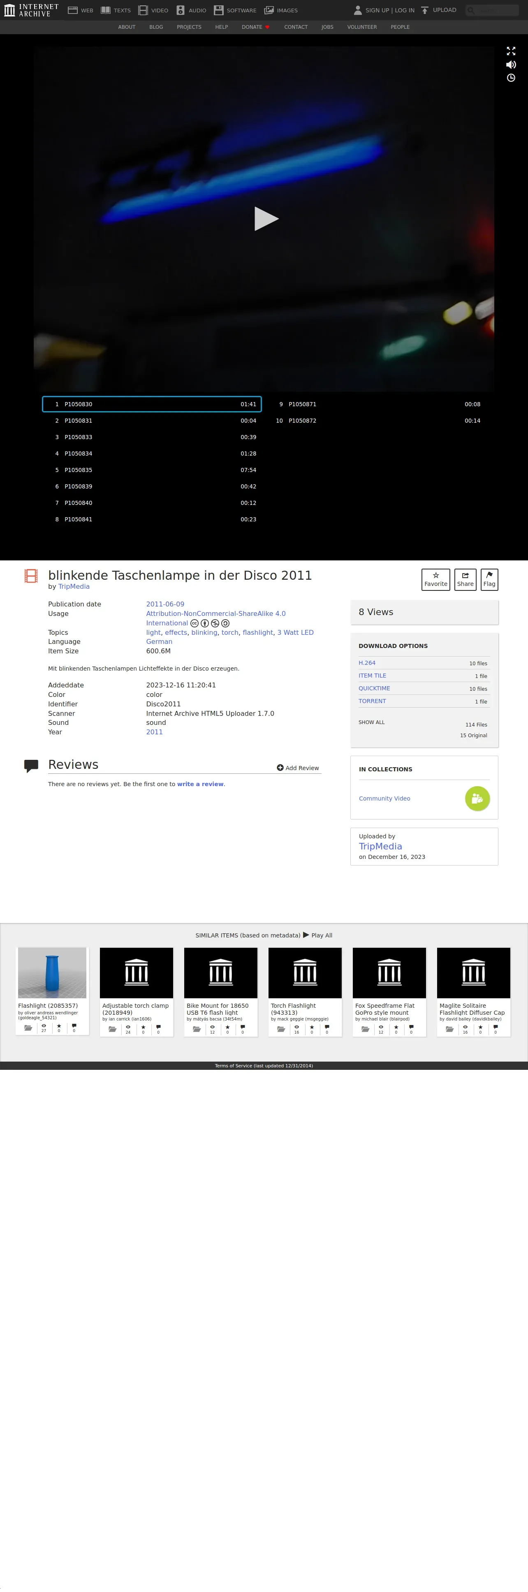The width and height of the screenshot is (528, 1592).
Task: Open the Web section icon
Action: click(72, 11)
